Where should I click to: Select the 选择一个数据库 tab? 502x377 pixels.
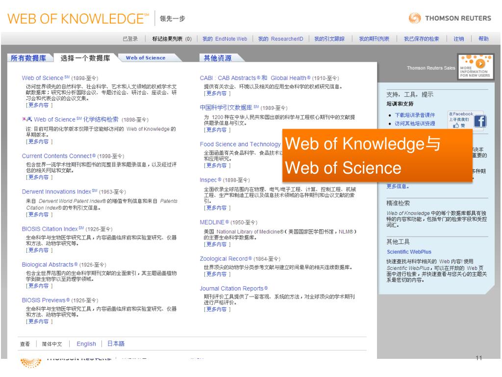(85, 58)
